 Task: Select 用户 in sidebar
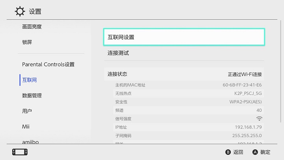[x=27, y=111]
